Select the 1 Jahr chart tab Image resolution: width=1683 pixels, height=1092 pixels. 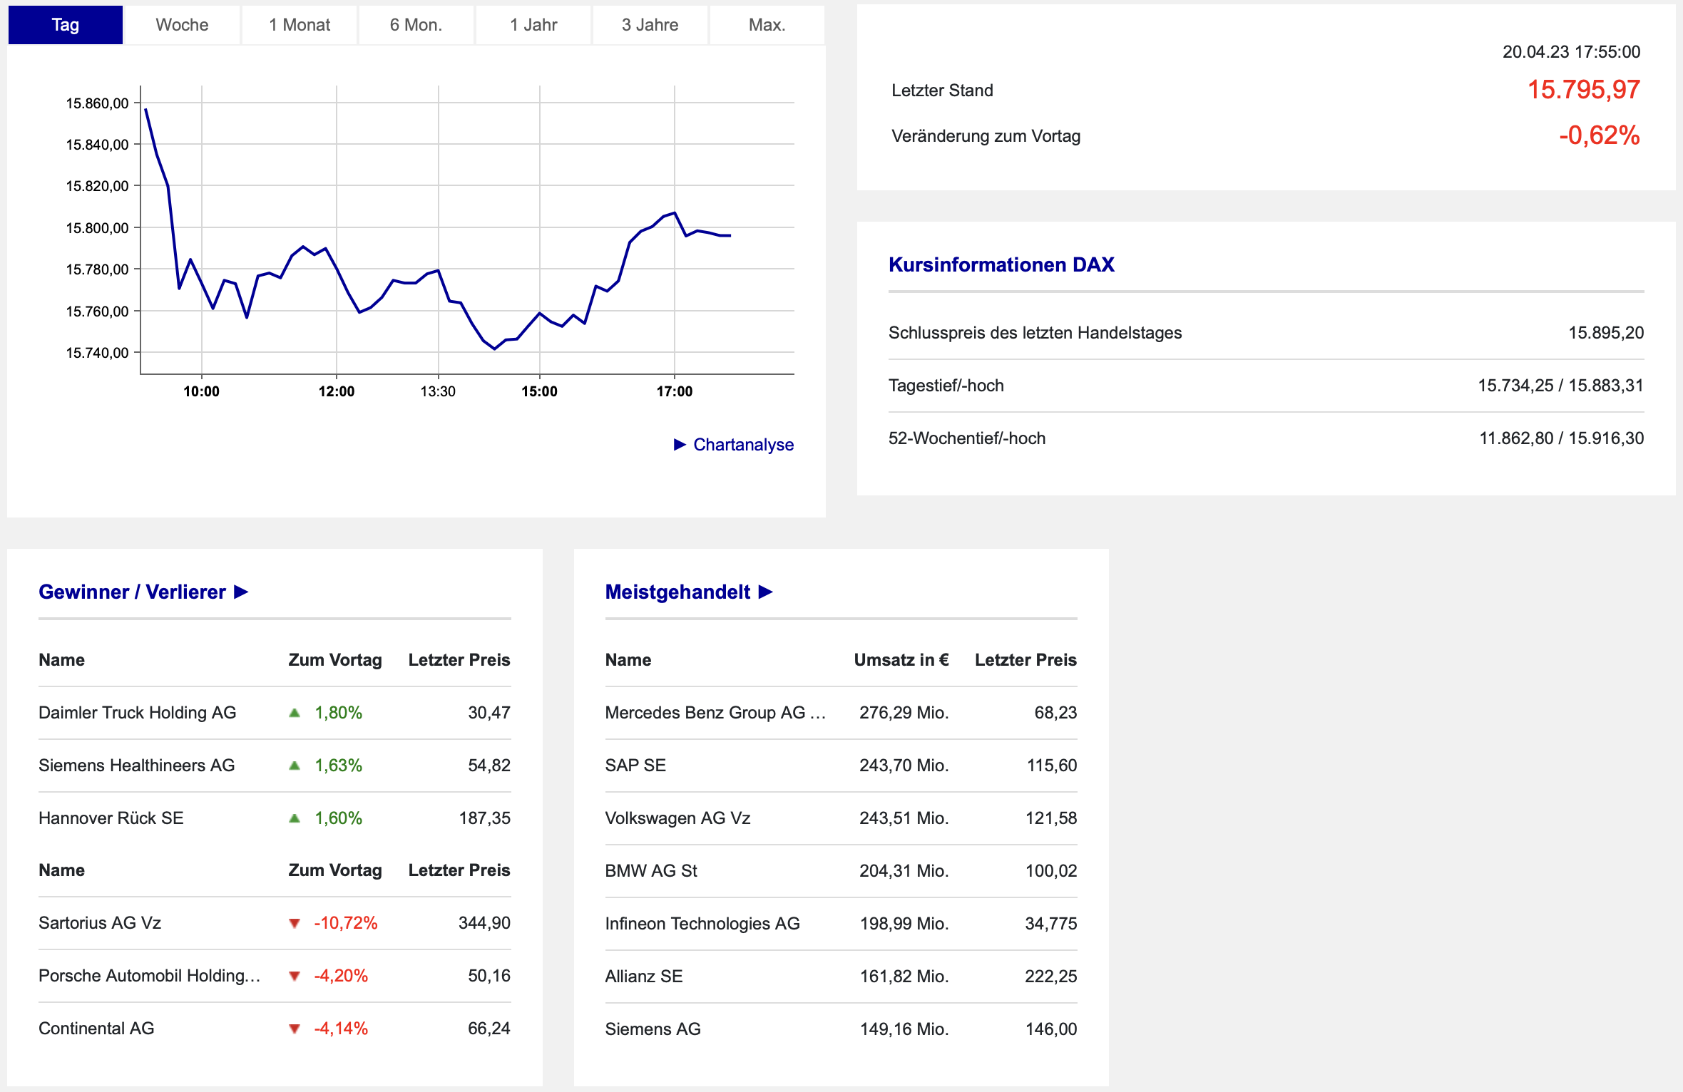click(533, 25)
